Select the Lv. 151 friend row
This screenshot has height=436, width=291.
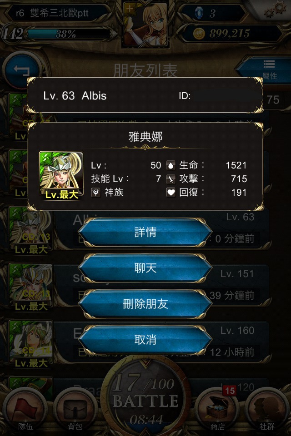point(139,286)
